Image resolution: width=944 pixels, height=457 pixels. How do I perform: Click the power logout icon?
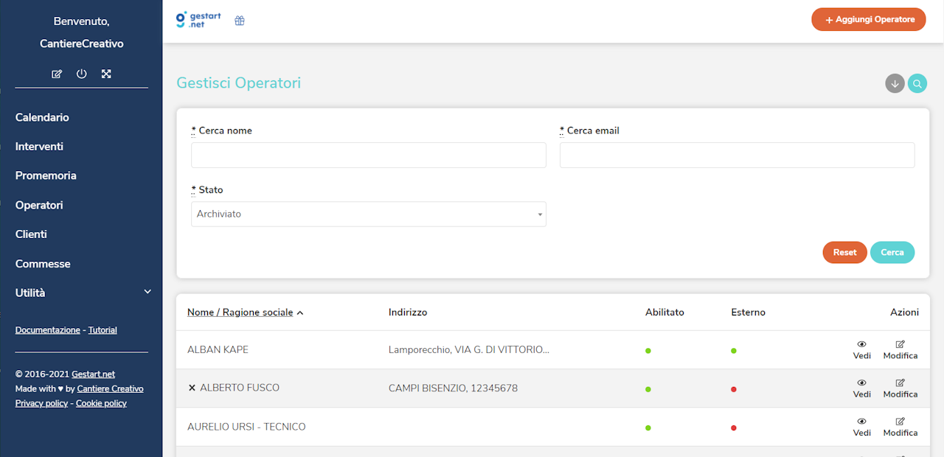[x=82, y=74]
